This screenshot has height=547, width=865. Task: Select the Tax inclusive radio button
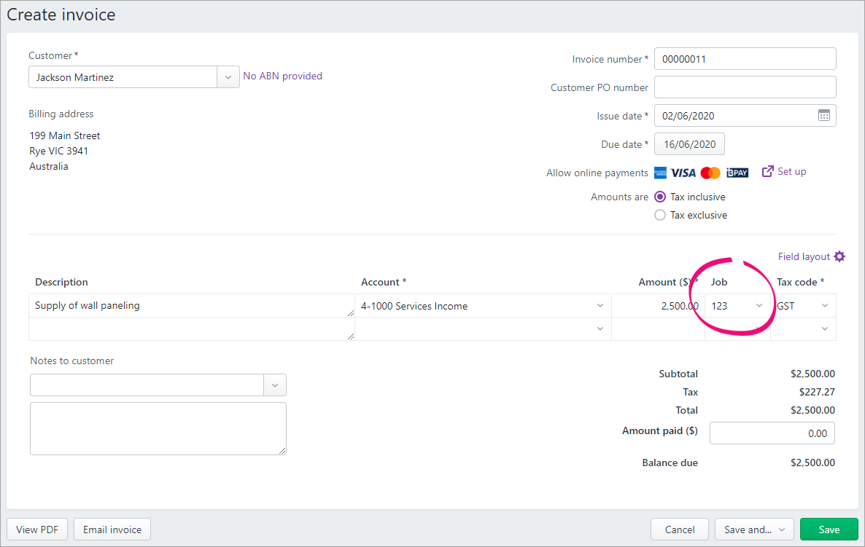click(x=660, y=197)
